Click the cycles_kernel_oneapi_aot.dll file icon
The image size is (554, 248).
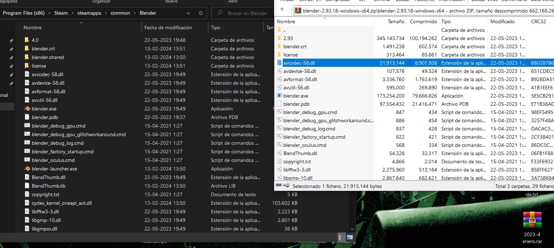pyautogui.click(x=27, y=203)
